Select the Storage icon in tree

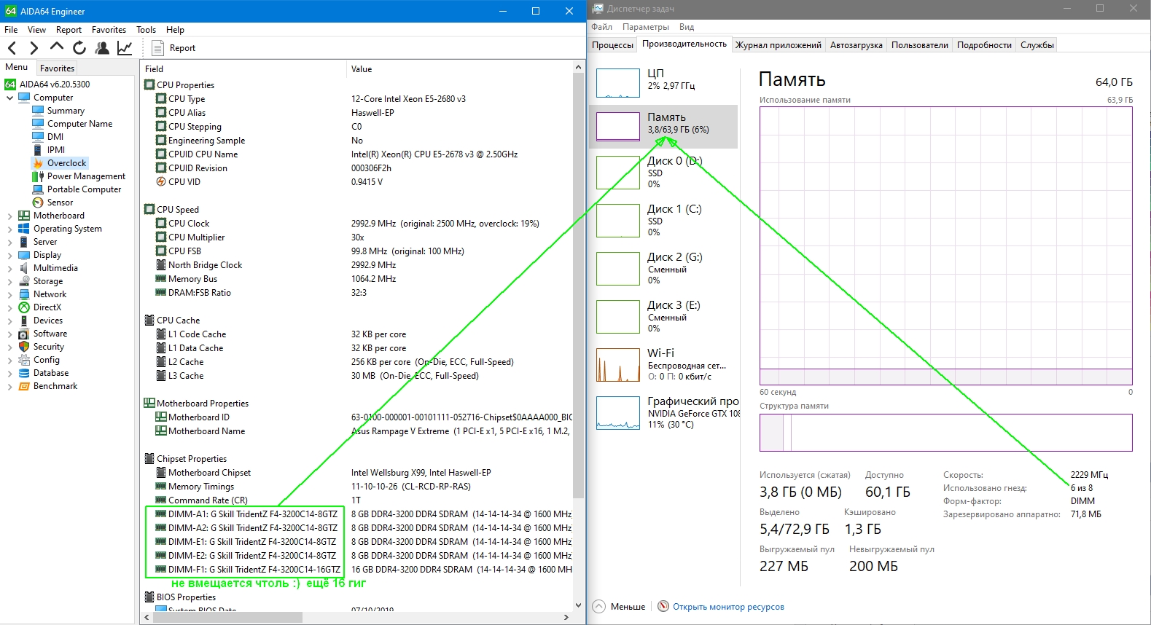24,281
